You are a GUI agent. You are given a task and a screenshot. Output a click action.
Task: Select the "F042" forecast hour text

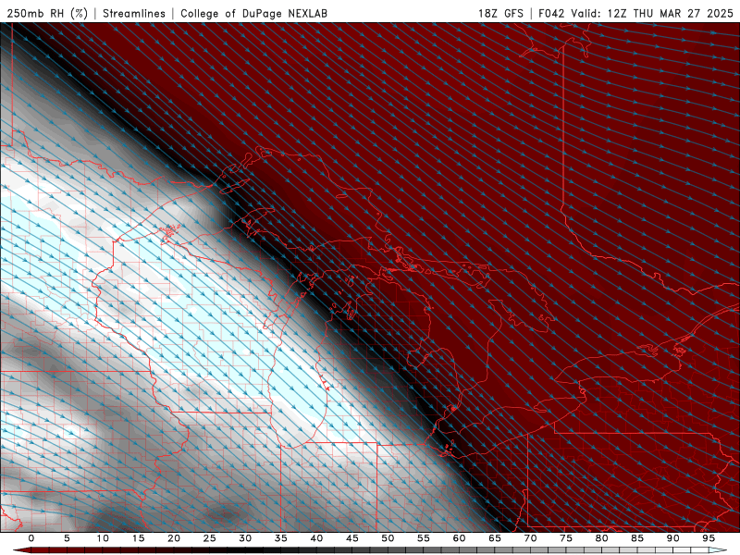pyautogui.click(x=551, y=13)
